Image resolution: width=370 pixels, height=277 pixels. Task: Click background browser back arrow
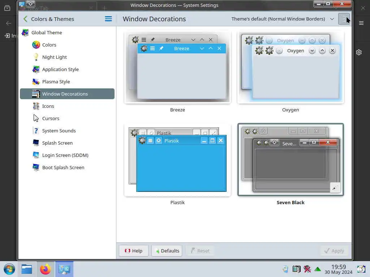[x=9, y=23]
